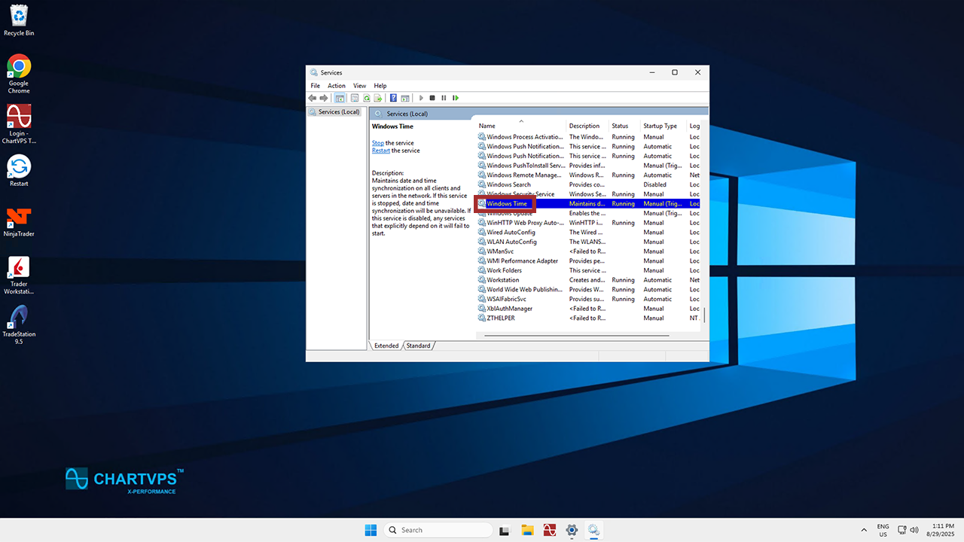Screen dimensions: 964x542
Task: Switch to the Standard tab
Action: 419,346
